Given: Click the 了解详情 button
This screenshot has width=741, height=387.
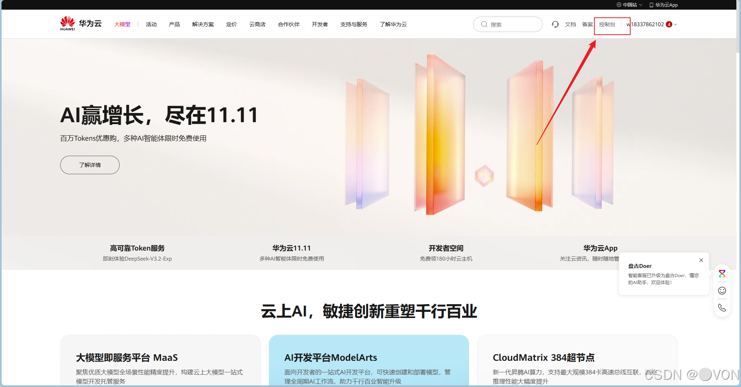Looking at the screenshot, I should point(90,165).
